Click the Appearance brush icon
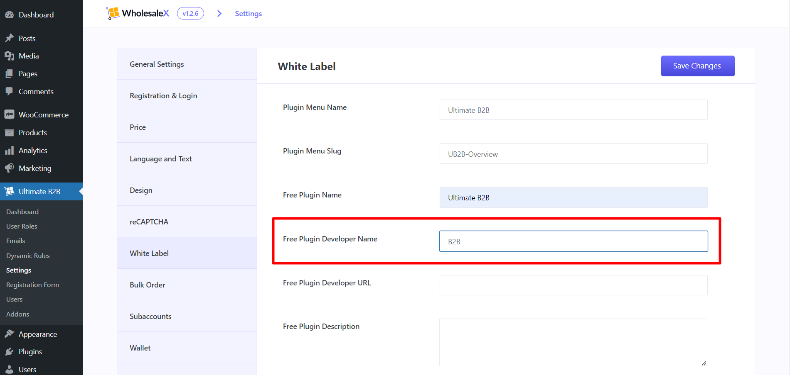 pos(9,334)
